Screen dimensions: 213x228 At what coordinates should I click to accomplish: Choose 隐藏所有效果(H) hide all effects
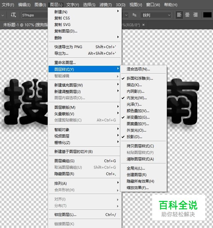(143, 181)
